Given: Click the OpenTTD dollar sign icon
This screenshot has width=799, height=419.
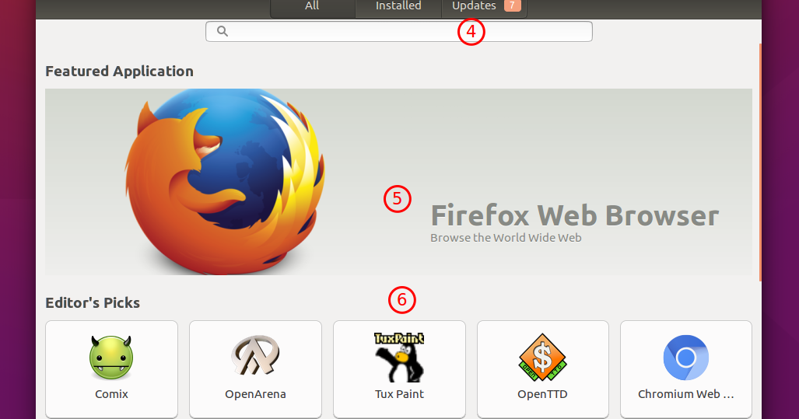Looking at the screenshot, I should click(x=543, y=358).
